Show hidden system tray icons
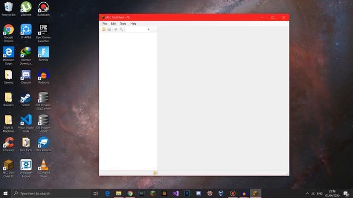Image resolution: width=353 pixels, height=198 pixels. [307, 193]
